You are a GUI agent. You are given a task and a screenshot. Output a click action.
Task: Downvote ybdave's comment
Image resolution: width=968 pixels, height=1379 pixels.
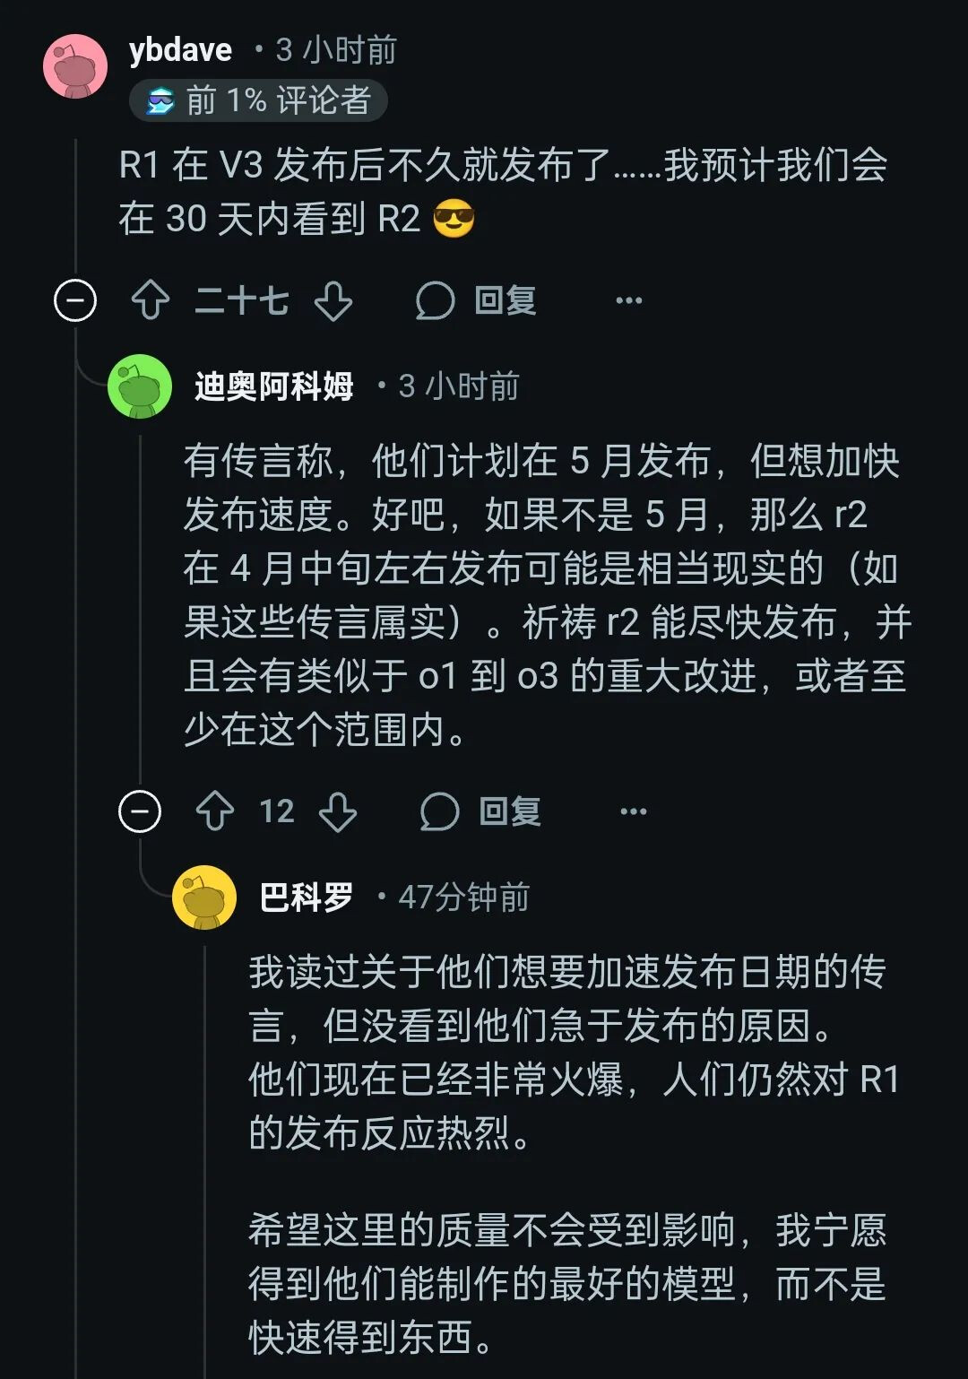[x=333, y=301]
